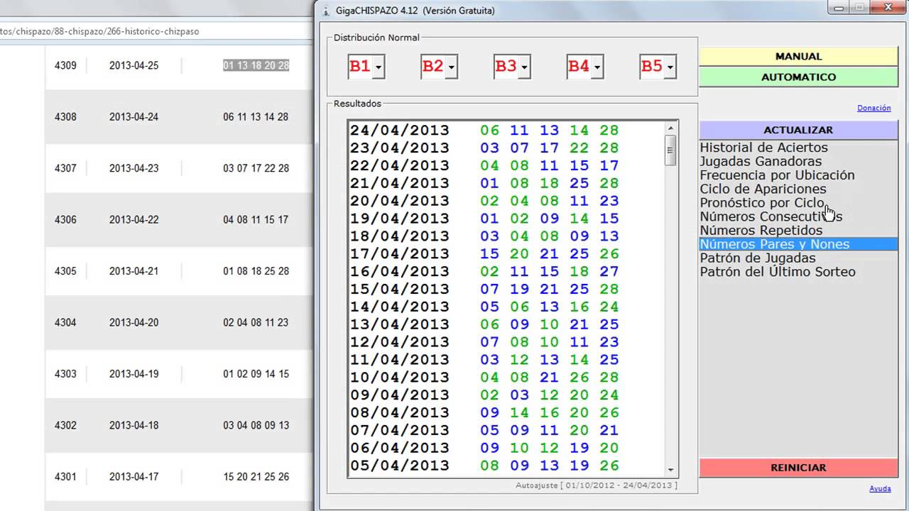Click draw 4304 in browser table

point(65,322)
